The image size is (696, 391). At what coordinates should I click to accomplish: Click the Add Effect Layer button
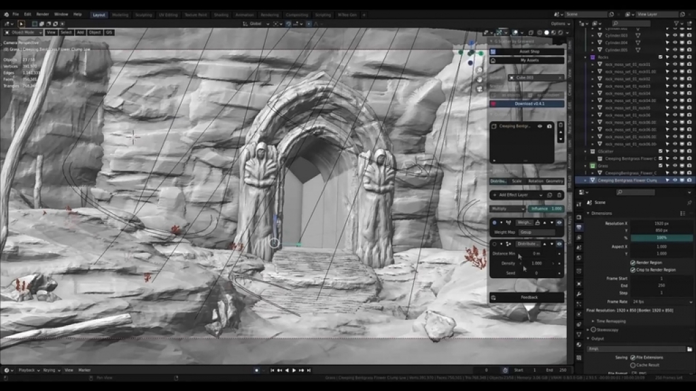click(x=517, y=195)
